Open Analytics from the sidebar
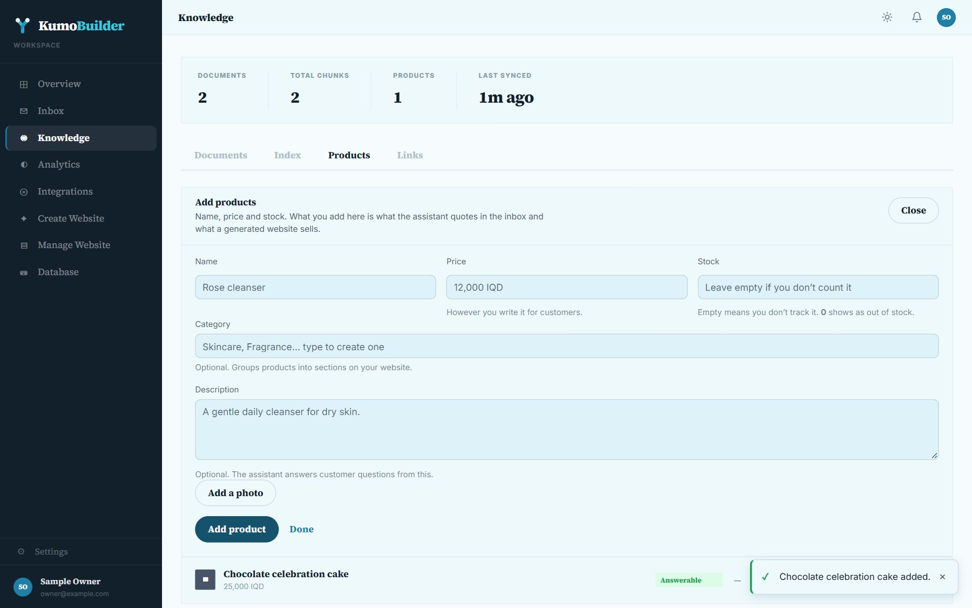Viewport: 972px width, 608px height. tap(81, 164)
